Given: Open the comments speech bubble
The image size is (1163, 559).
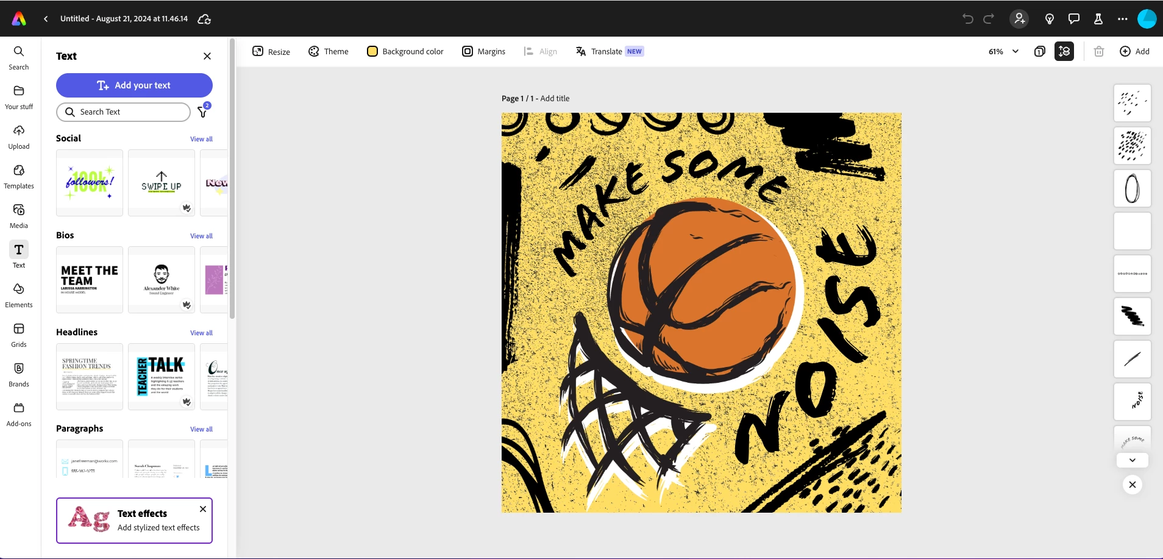Looking at the screenshot, I should [x=1074, y=19].
